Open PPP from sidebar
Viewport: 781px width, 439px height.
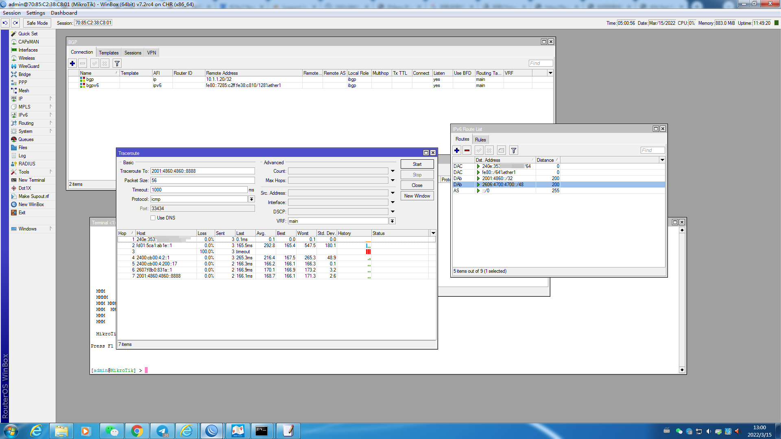pyautogui.click(x=23, y=83)
